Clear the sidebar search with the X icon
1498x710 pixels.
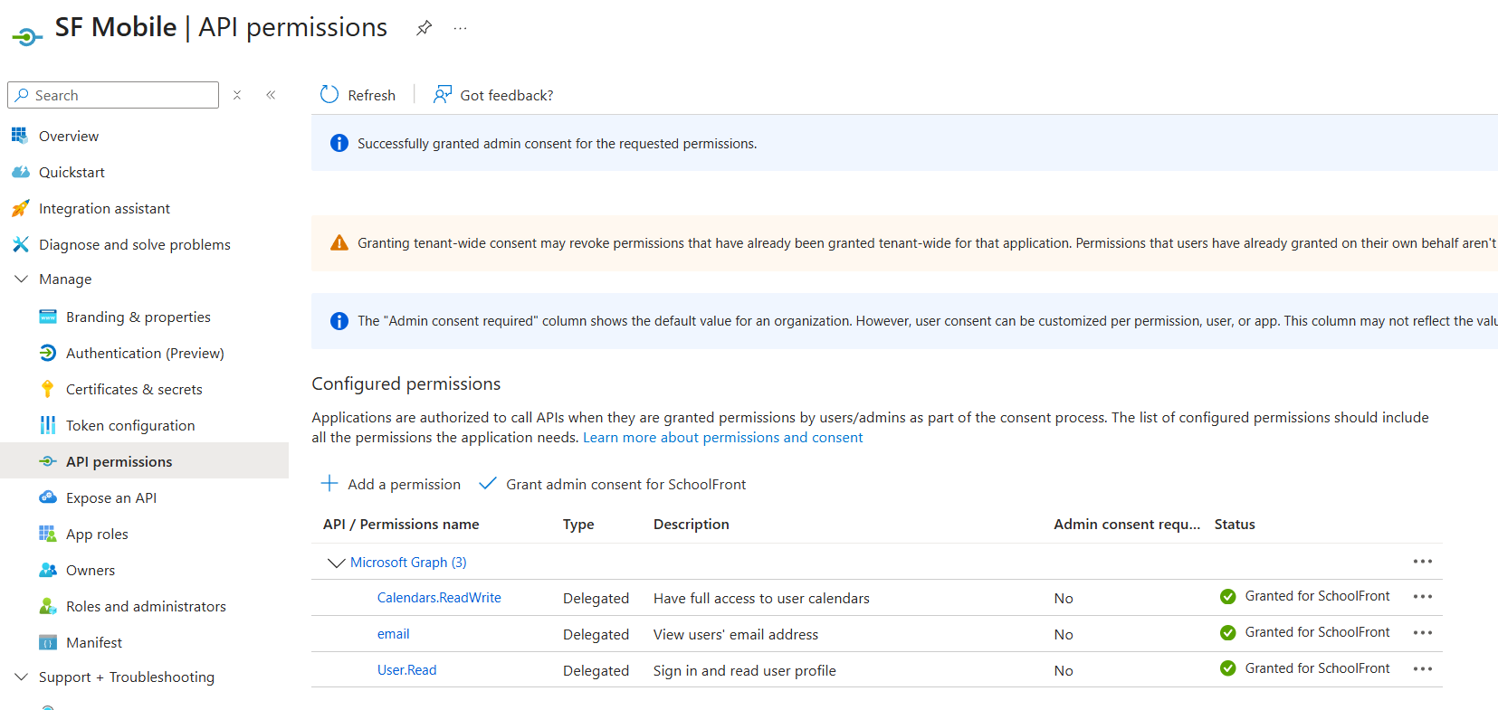pos(237,95)
